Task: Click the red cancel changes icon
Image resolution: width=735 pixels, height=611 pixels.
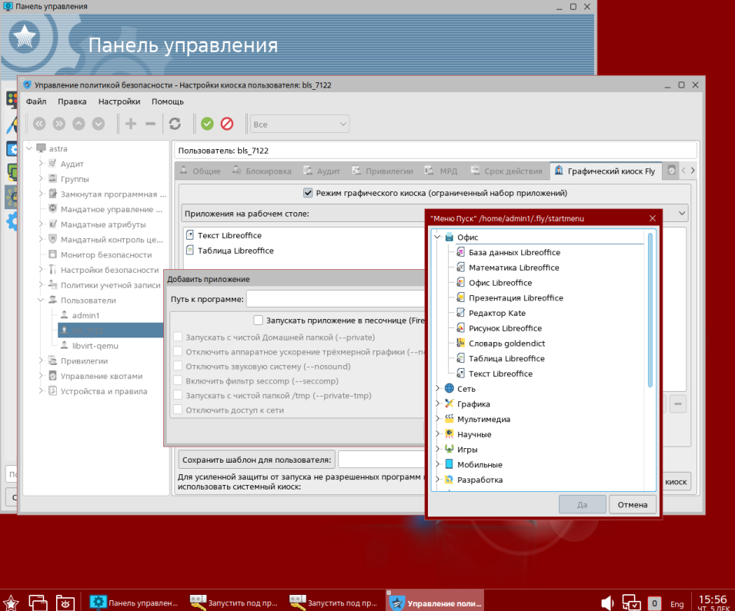Action: tap(227, 124)
